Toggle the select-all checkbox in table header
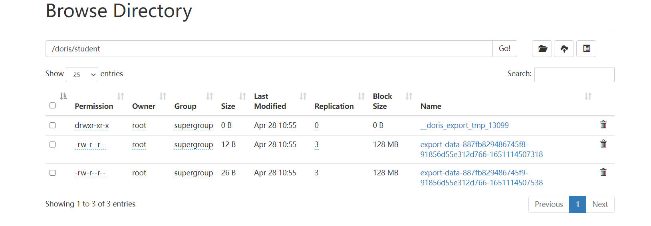The width and height of the screenshot is (651, 226). pyautogui.click(x=52, y=106)
